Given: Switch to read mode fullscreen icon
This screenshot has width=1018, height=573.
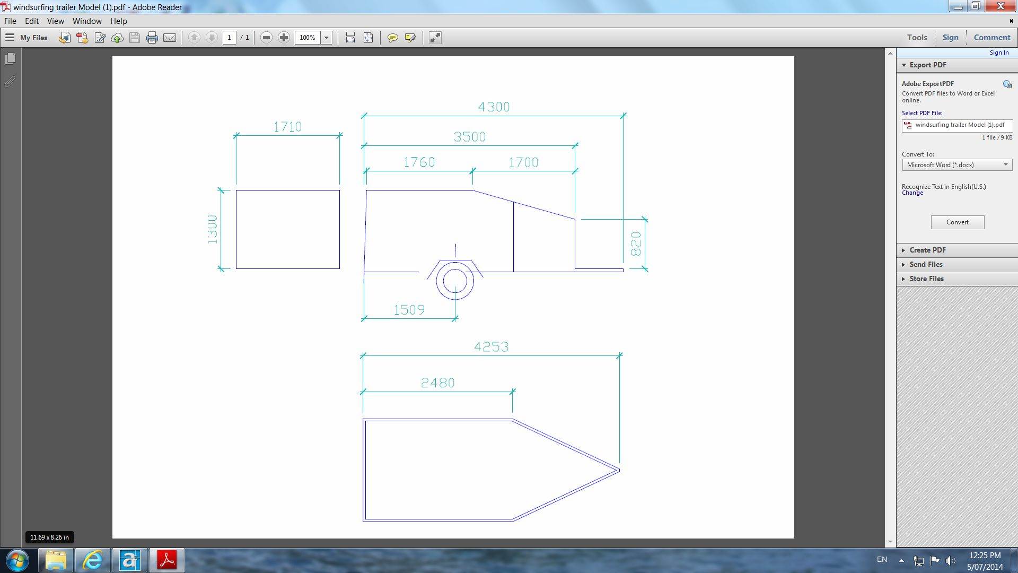Looking at the screenshot, I should [x=435, y=38].
